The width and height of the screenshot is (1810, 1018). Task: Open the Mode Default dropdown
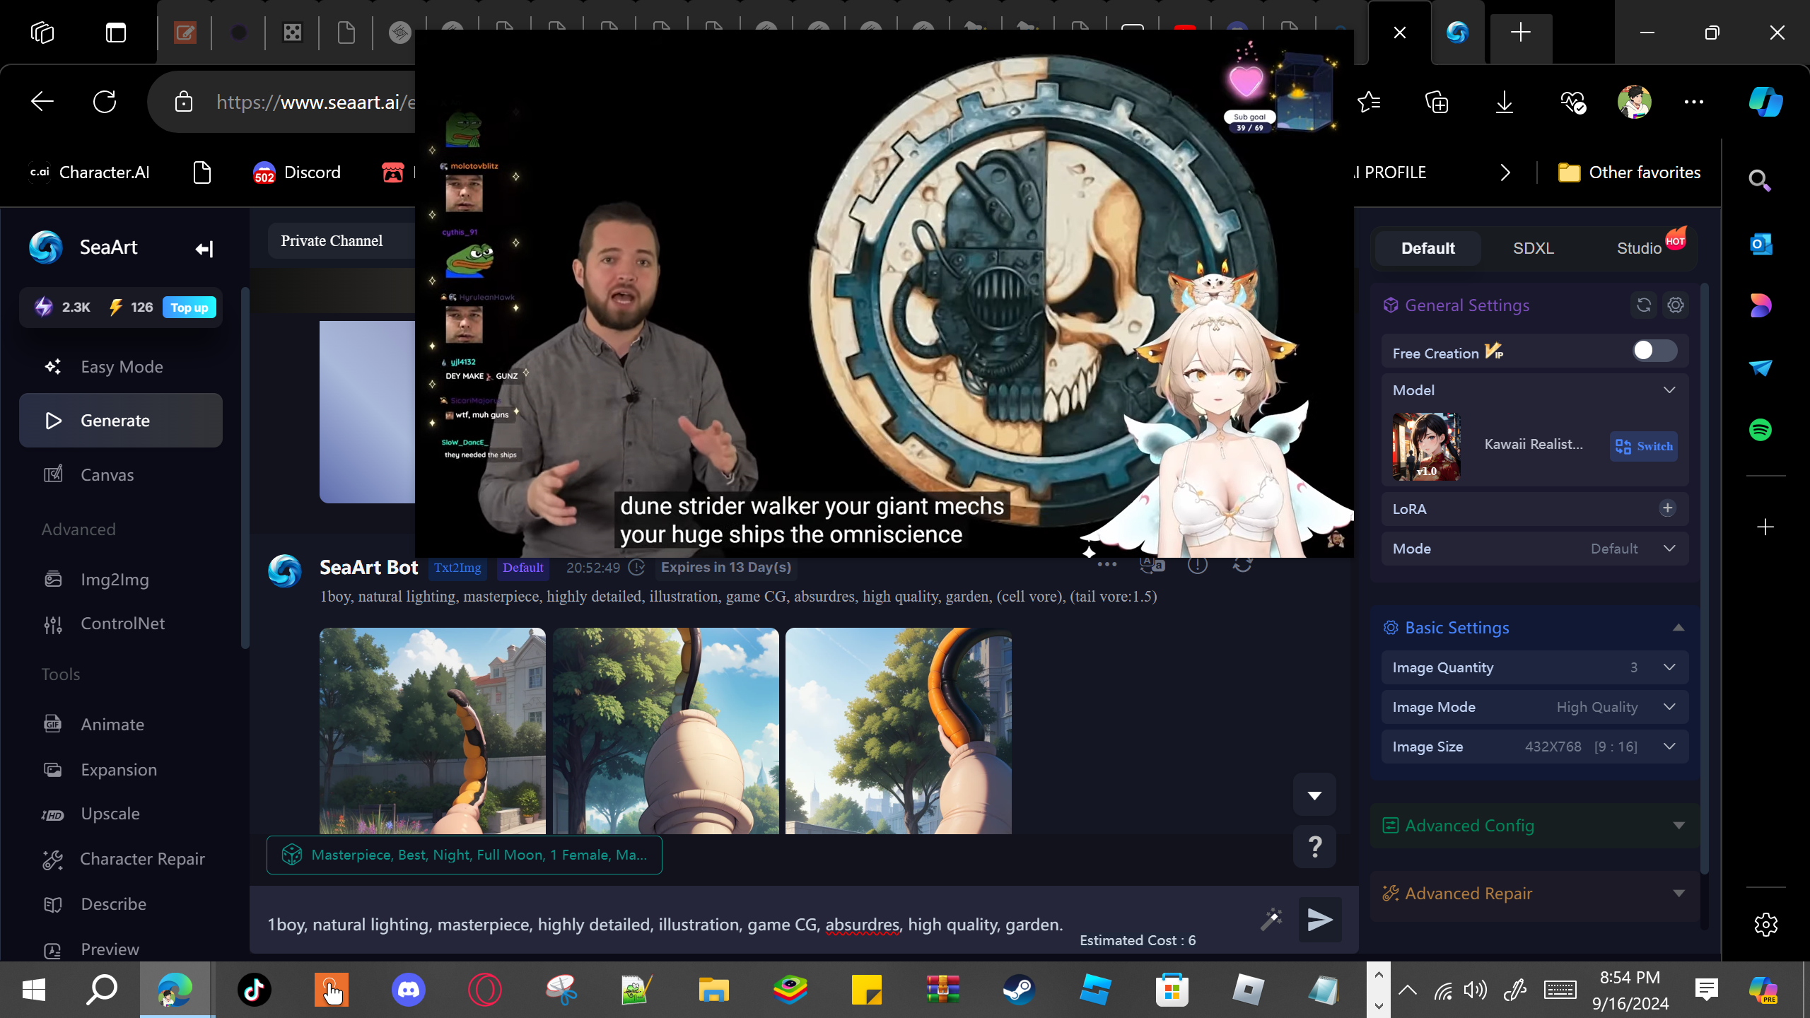click(x=1535, y=549)
